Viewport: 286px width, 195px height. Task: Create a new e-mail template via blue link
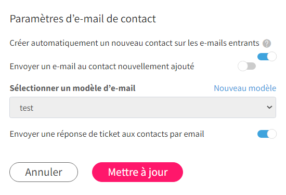(x=245, y=88)
